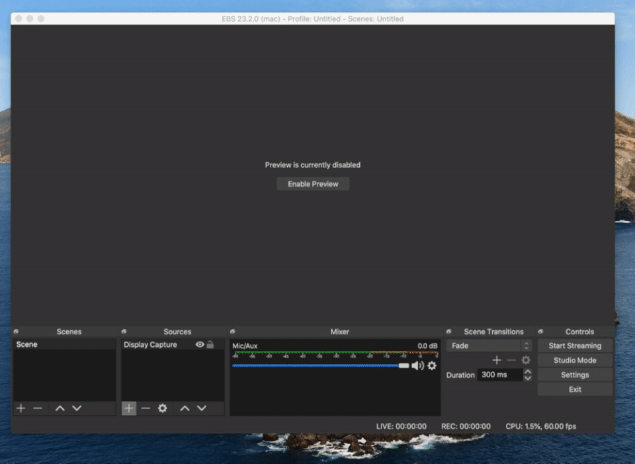The image size is (635, 464).
Task: Move source down with arrow
Action: tap(202, 408)
